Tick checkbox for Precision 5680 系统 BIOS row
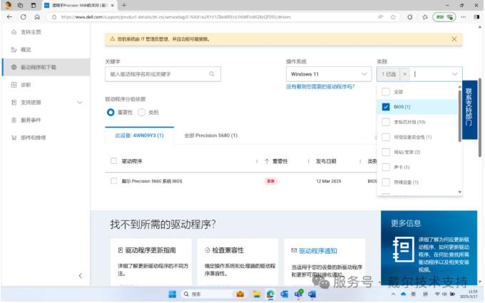The height and width of the screenshot is (303, 485). point(113,181)
